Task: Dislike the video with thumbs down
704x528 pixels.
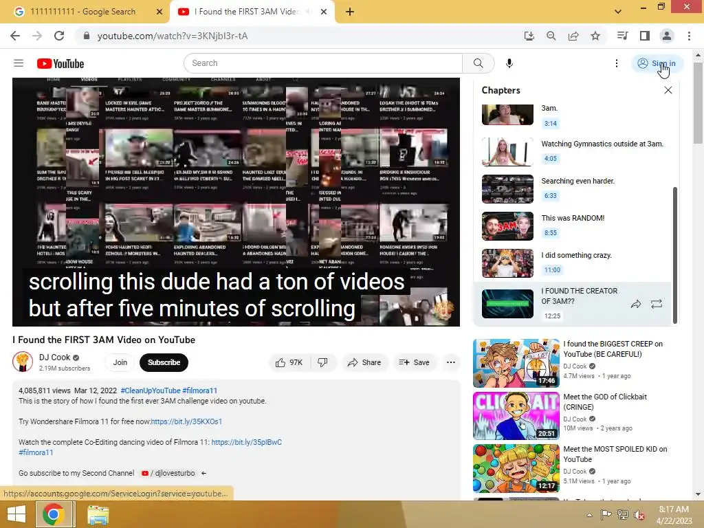Action: pyautogui.click(x=323, y=362)
